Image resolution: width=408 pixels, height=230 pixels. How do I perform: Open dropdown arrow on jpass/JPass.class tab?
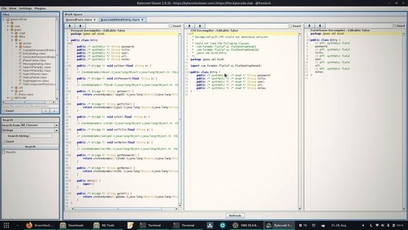click(x=94, y=20)
